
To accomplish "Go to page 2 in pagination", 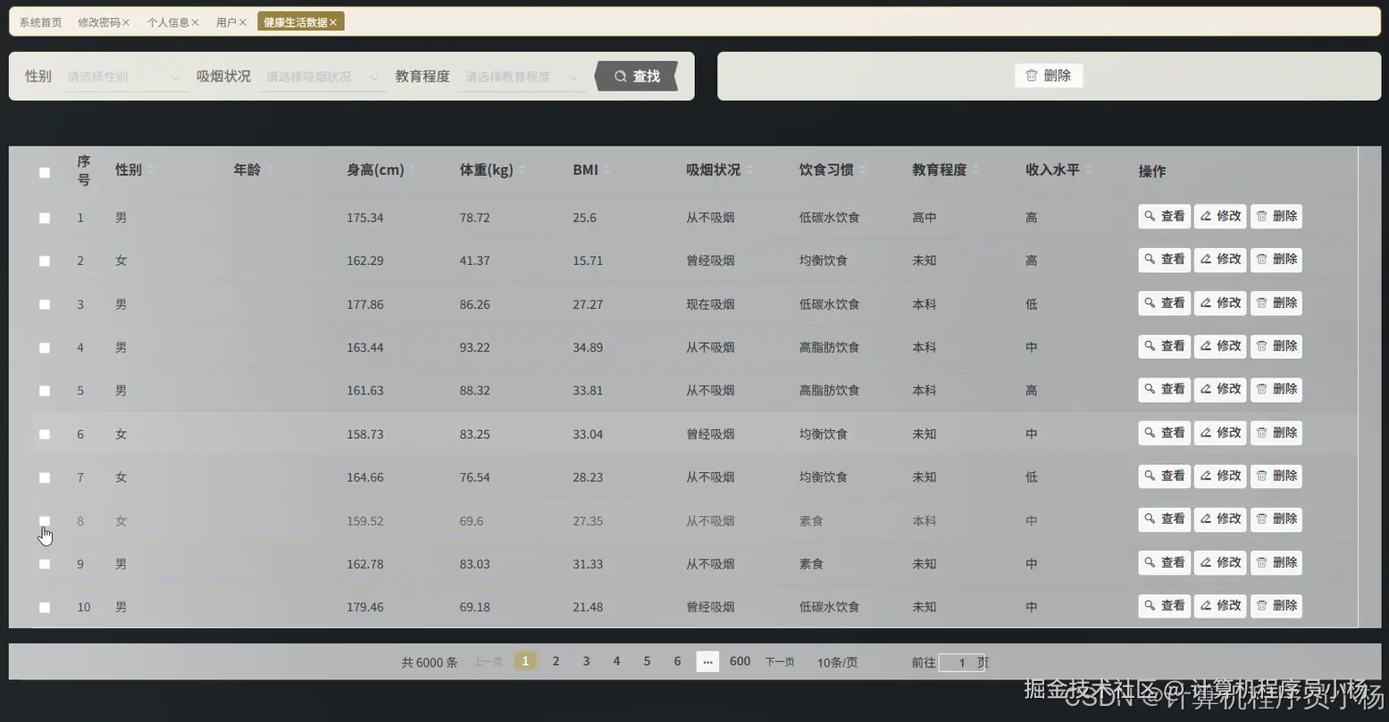I will 556,661.
